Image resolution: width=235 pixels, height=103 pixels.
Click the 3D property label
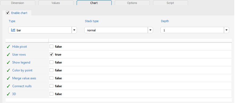pos(14,94)
